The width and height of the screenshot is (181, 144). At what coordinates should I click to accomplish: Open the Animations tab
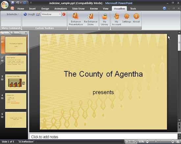click(61, 9)
